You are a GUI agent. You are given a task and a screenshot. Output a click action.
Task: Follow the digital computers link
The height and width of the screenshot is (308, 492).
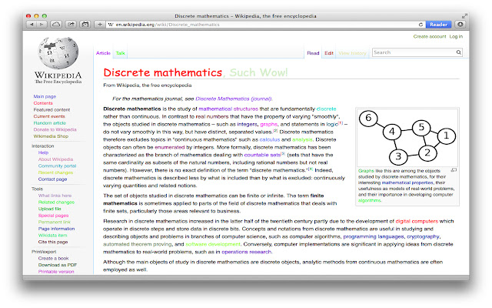coord(417,221)
